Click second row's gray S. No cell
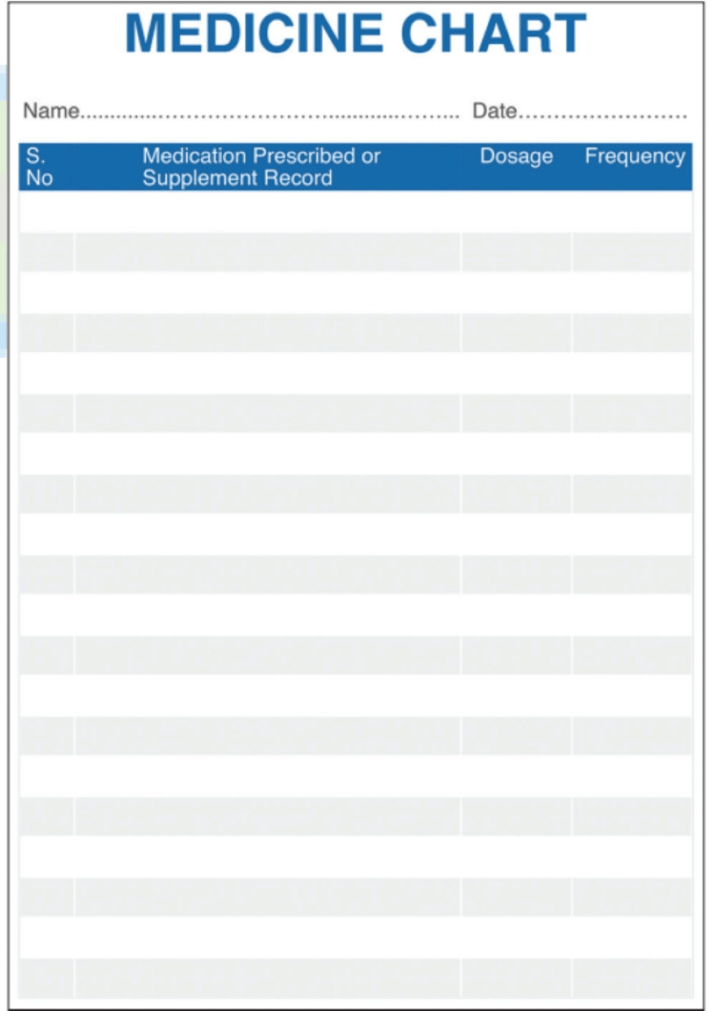This screenshot has height=1011, width=715. tap(47, 252)
